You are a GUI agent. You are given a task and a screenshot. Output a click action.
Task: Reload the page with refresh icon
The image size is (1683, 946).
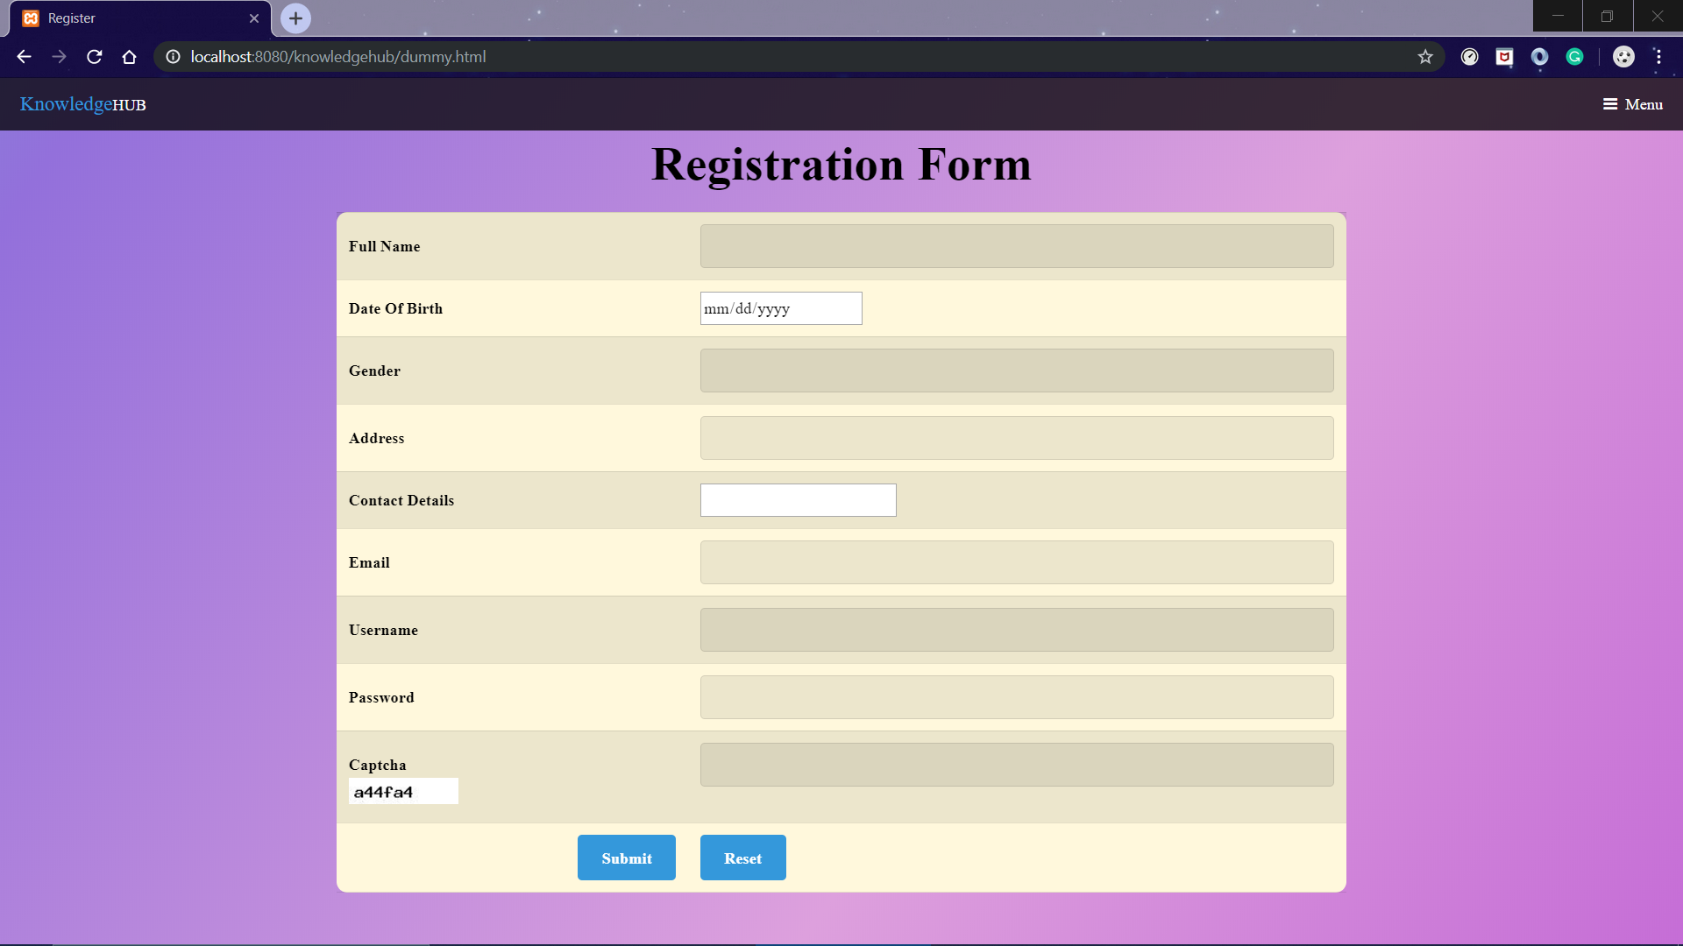tap(95, 57)
